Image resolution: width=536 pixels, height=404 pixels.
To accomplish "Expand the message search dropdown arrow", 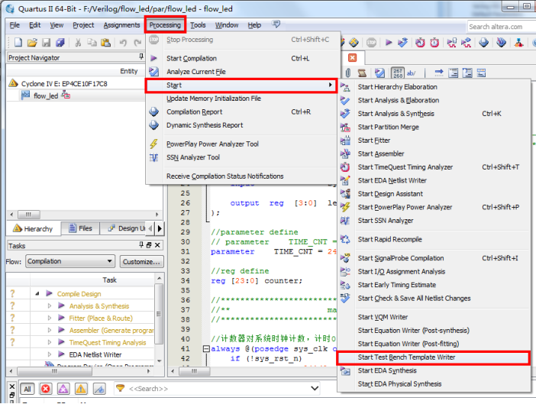I will point(315,389).
